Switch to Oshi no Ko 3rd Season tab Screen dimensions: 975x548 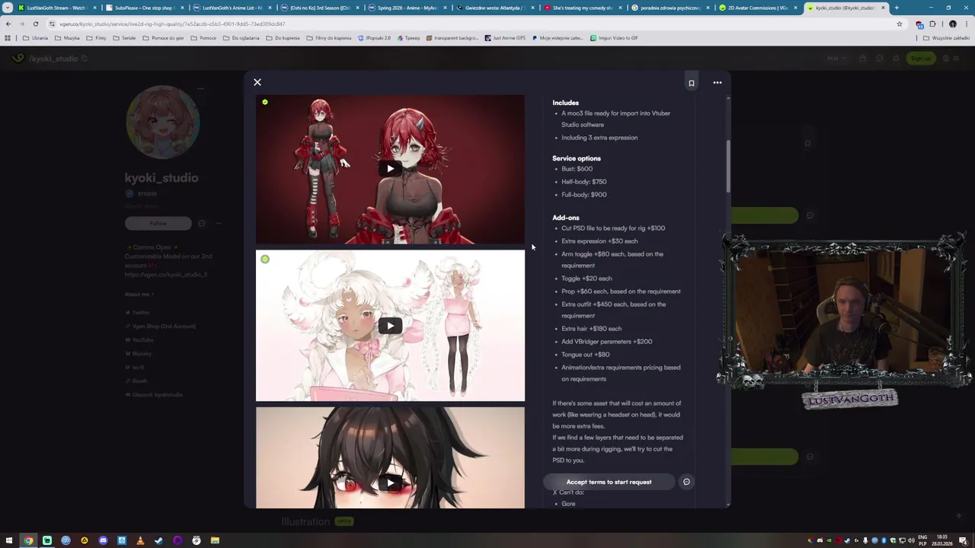tap(318, 8)
